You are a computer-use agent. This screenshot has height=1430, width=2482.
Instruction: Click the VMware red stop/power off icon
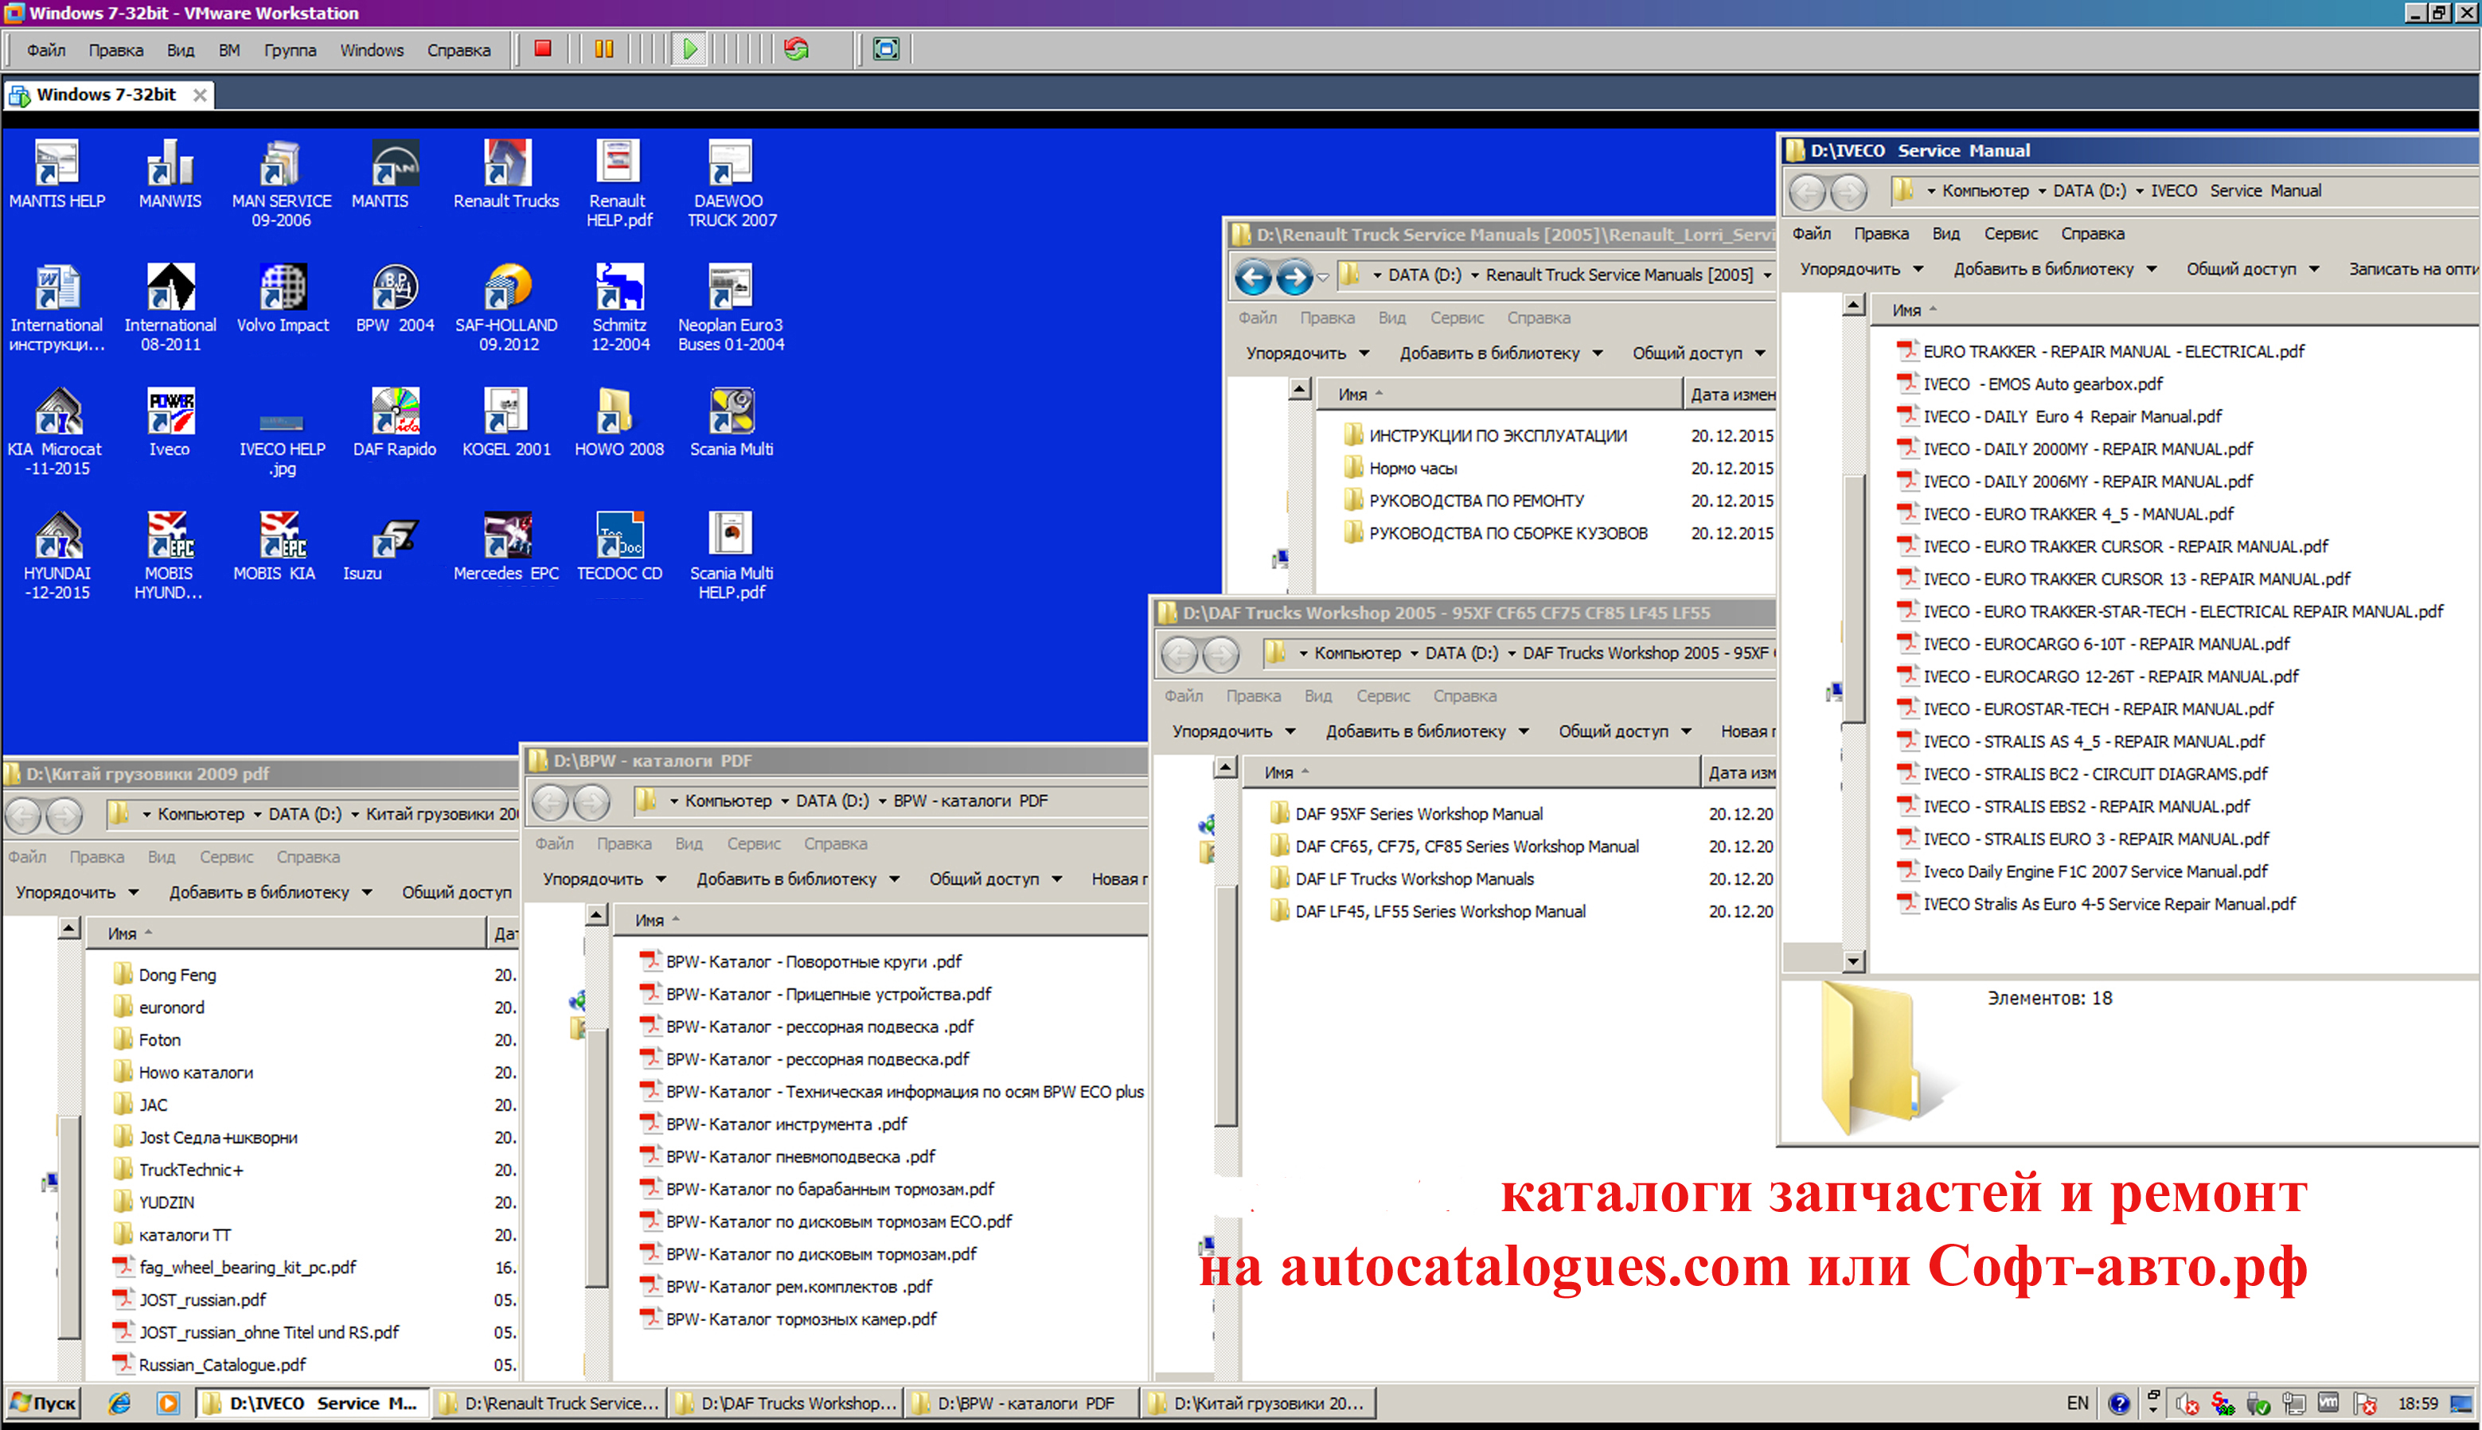tap(542, 48)
